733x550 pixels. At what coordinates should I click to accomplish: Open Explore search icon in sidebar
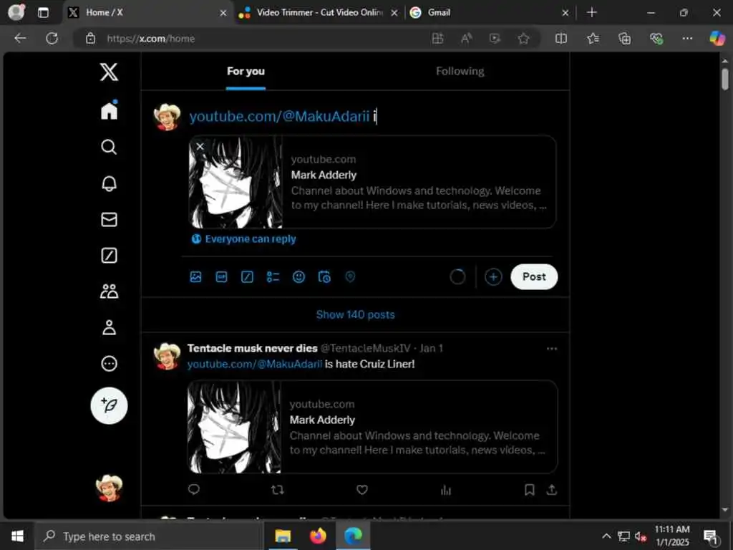tap(109, 147)
